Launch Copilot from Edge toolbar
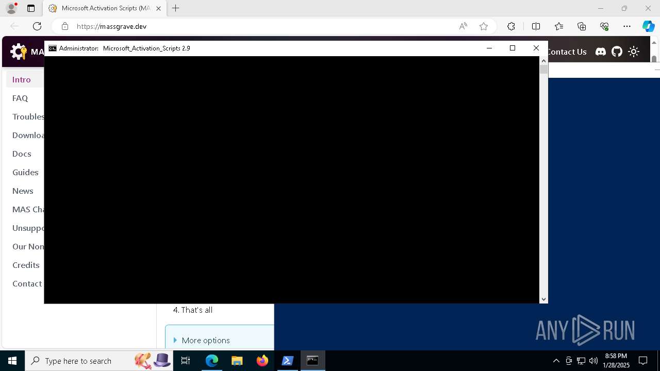 648,26
